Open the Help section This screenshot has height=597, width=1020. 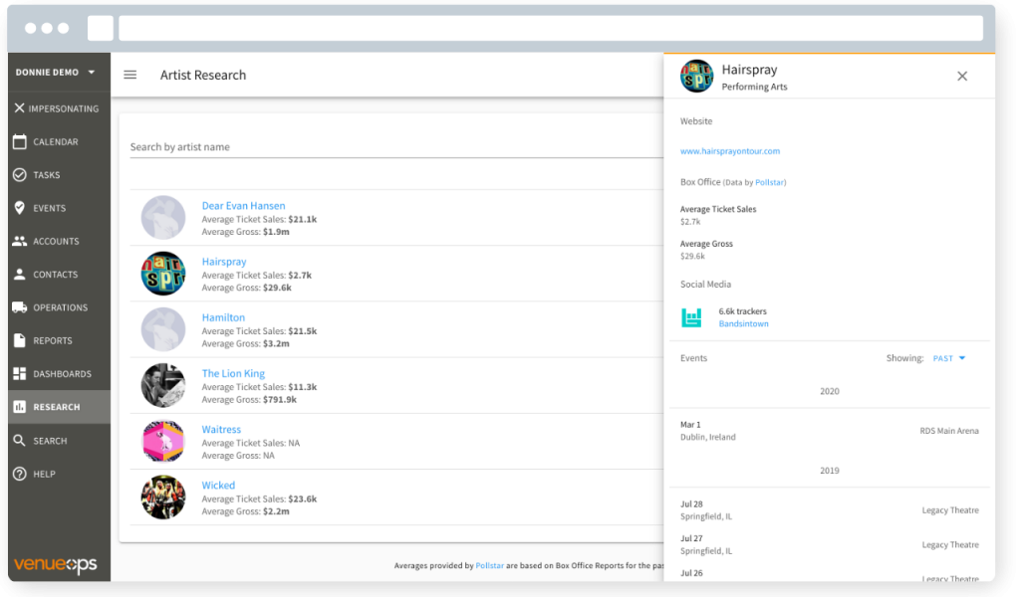pos(44,474)
